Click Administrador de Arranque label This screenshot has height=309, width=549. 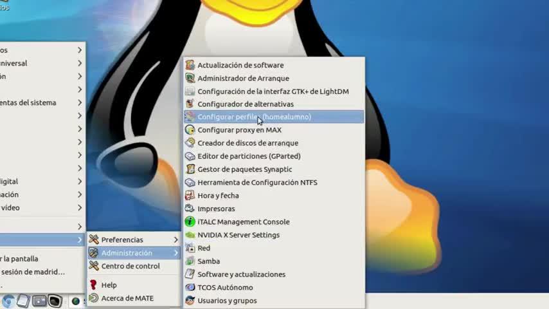click(244, 78)
